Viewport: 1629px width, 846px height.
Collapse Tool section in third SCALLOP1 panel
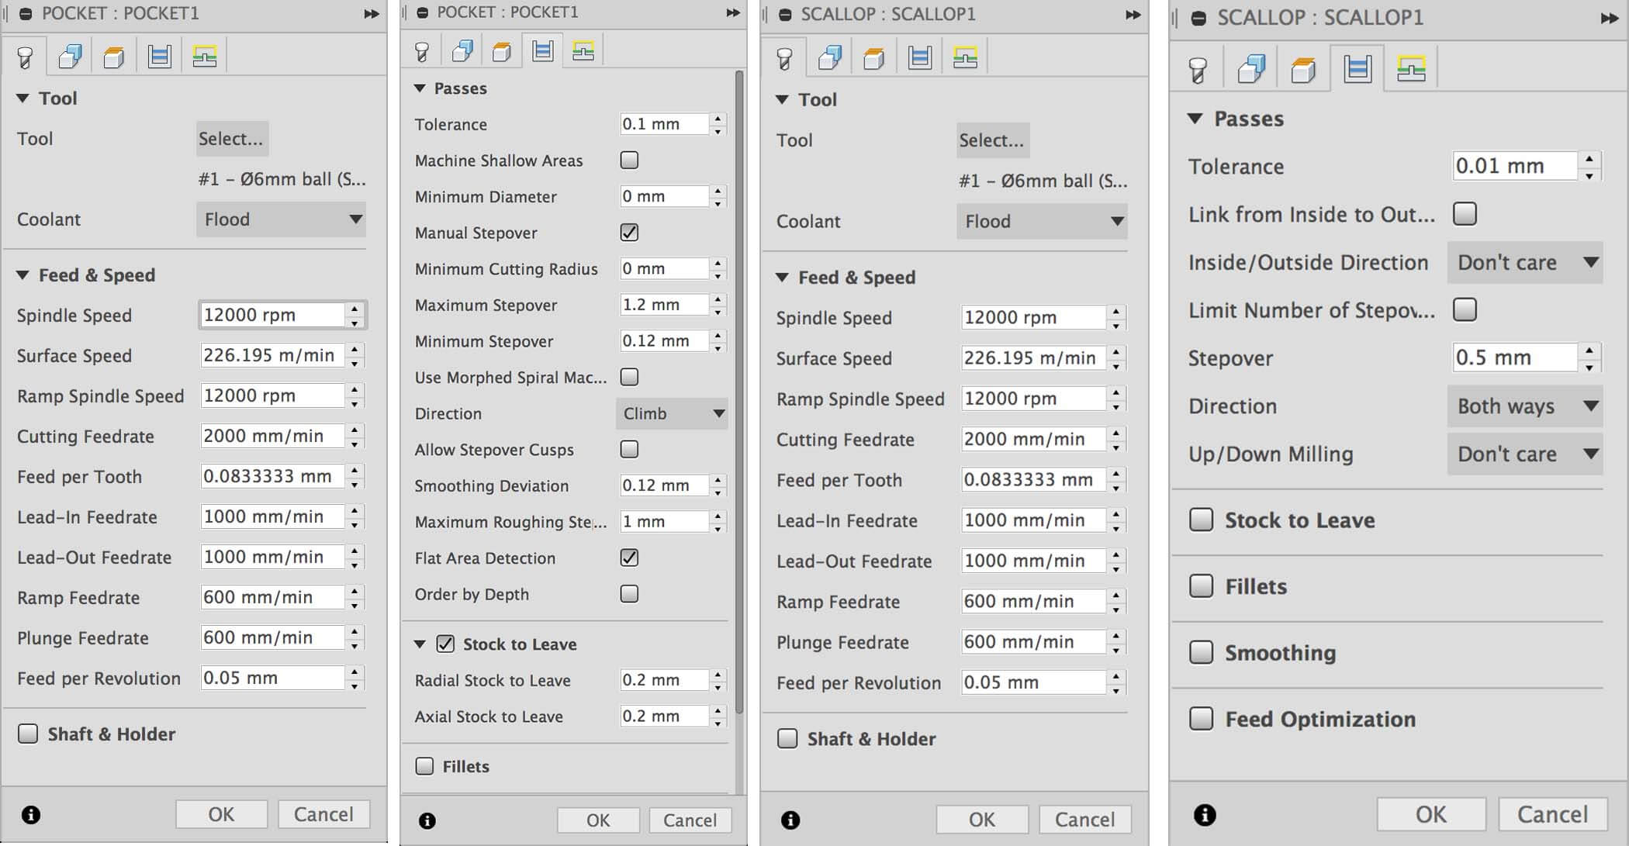782,100
